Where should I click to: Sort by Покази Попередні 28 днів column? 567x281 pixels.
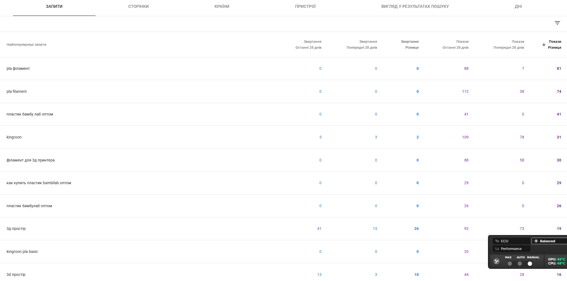pos(509,45)
